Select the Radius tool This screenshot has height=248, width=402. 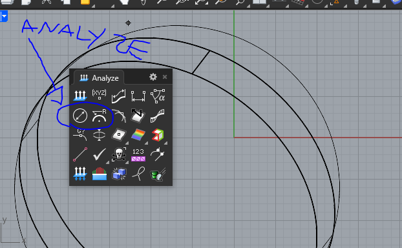click(x=100, y=116)
